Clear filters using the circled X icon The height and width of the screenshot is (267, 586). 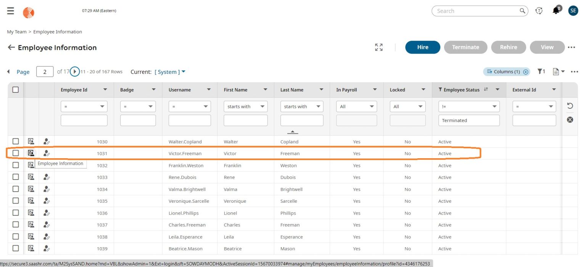[570, 119]
